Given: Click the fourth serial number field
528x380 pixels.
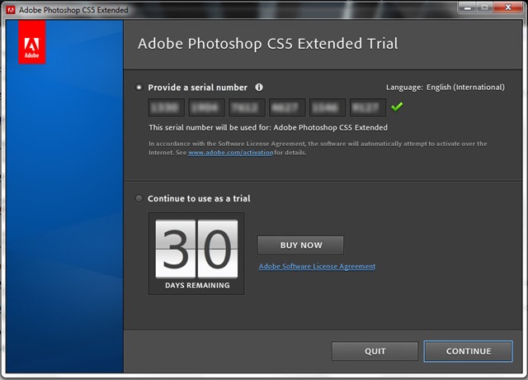Looking at the screenshot, I should [287, 107].
